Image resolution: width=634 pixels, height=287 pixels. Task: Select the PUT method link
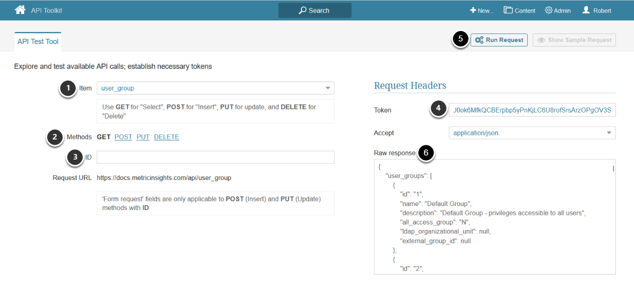point(143,137)
